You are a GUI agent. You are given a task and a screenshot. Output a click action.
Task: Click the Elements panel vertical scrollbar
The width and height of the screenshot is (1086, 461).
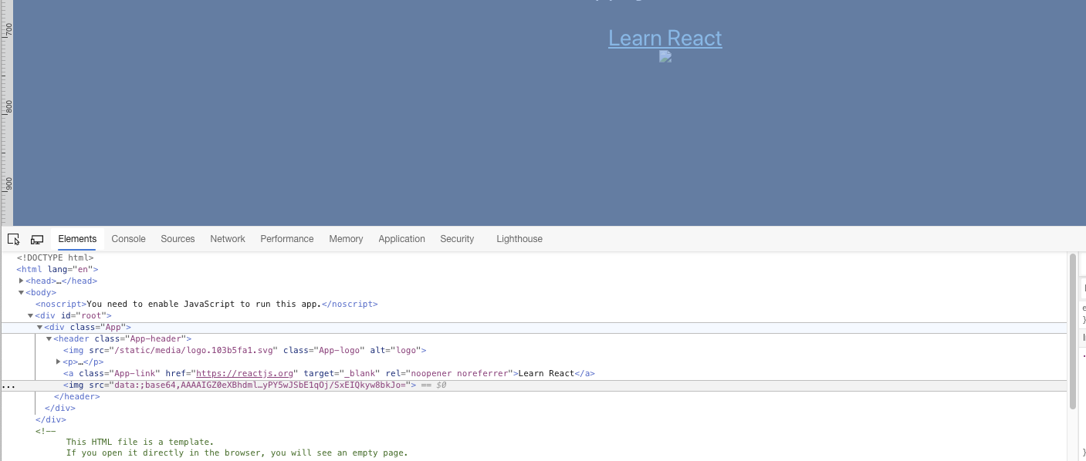[x=1072, y=331]
